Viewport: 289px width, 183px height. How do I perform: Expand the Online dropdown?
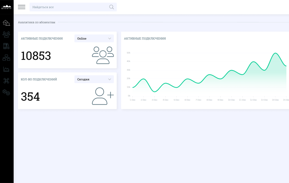(x=94, y=38)
